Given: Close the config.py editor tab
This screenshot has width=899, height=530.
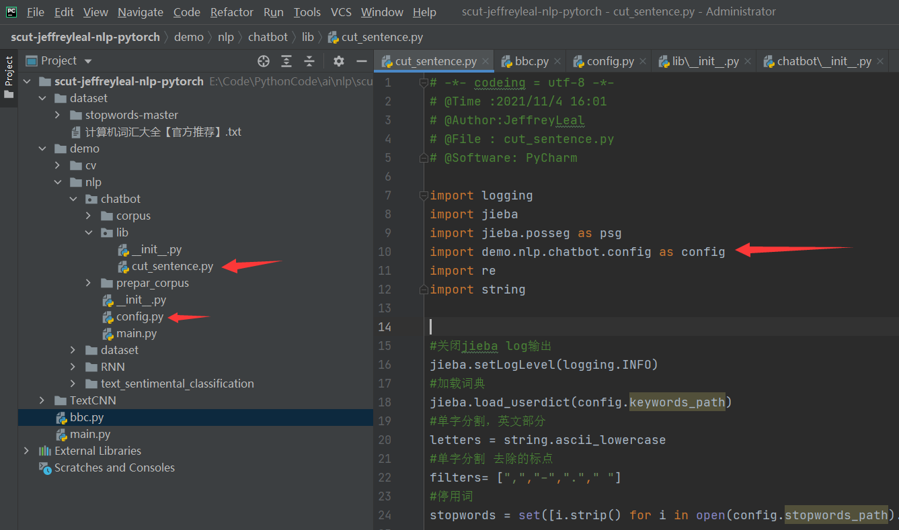Looking at the screenshot, I should click(643, 62).
